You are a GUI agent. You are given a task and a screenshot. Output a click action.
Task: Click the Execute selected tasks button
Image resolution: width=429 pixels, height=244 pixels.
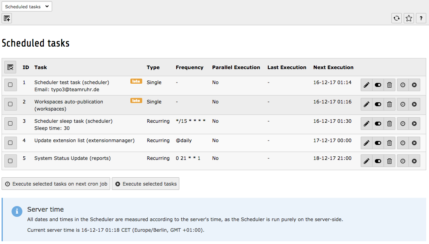145,184
